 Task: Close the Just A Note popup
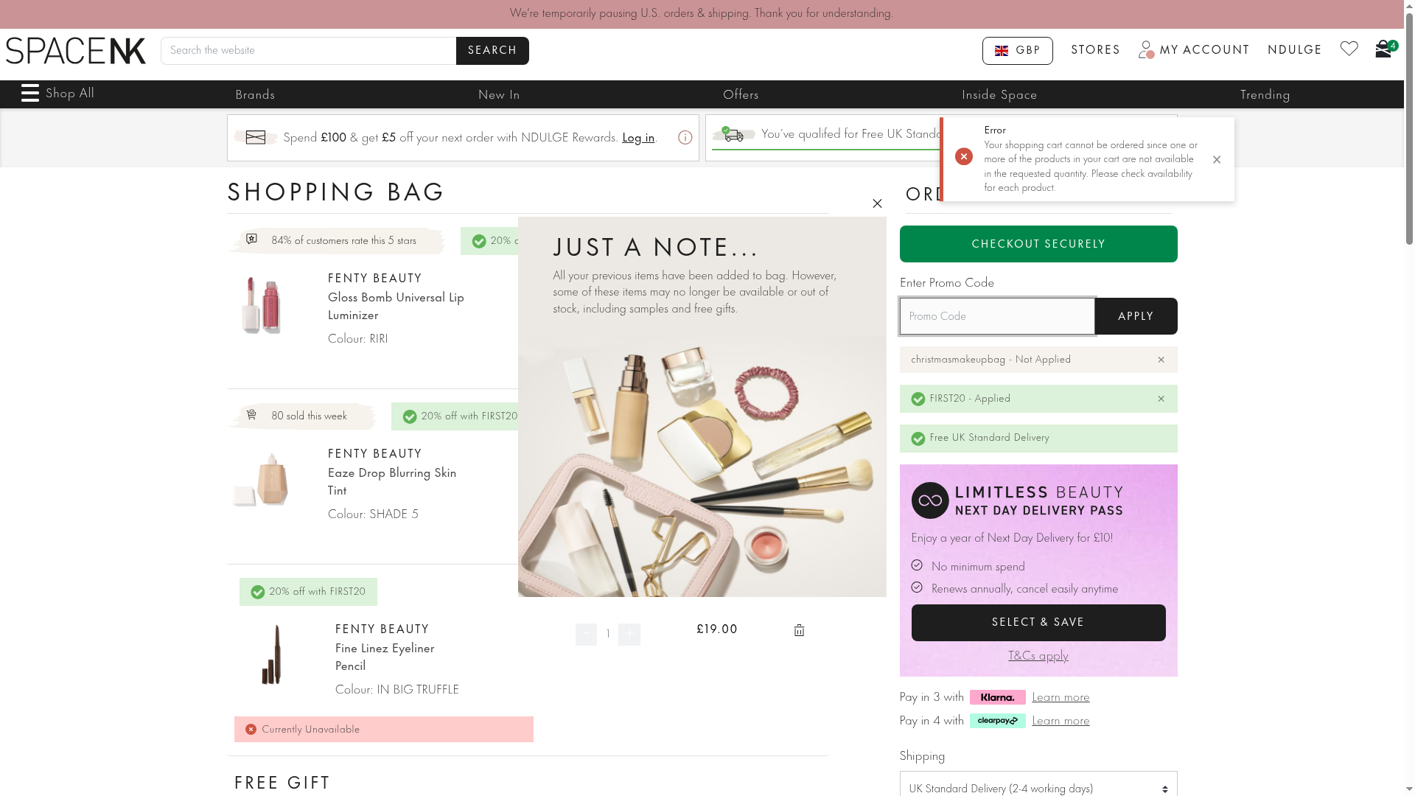pos(877,204)
